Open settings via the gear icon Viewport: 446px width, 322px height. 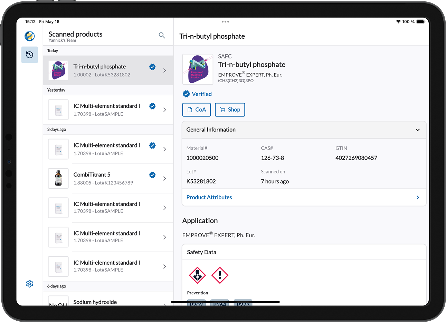(30, 284)
